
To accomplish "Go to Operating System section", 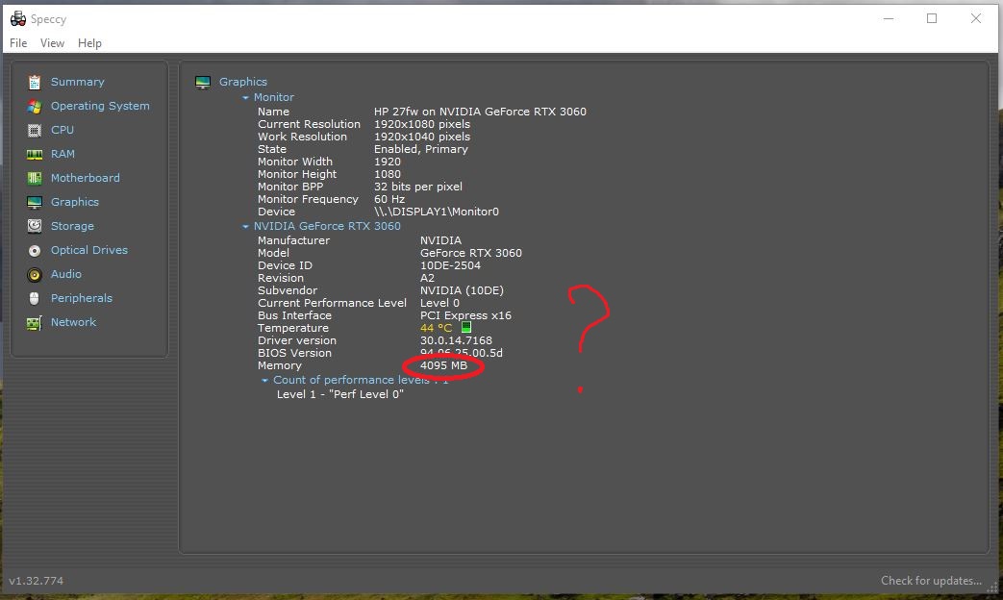I will (x=100, y=106).
